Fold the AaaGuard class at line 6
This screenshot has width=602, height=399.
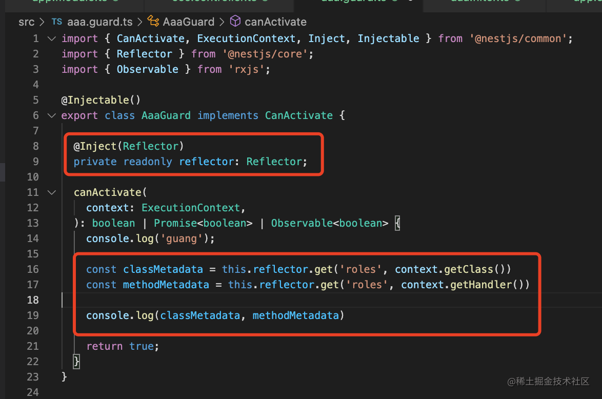point(51,115)
